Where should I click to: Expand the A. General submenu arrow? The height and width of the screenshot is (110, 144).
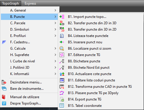55,10
